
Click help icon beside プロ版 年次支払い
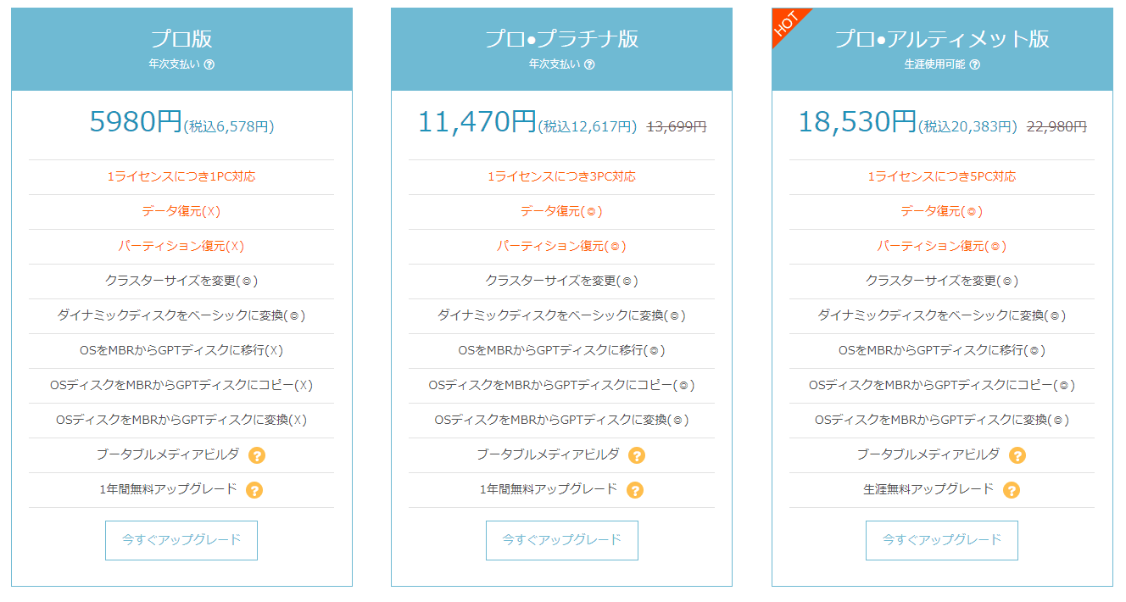[209, 64]
